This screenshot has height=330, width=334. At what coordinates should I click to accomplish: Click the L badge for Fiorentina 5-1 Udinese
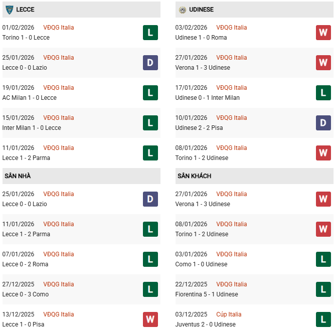point(323,289)
